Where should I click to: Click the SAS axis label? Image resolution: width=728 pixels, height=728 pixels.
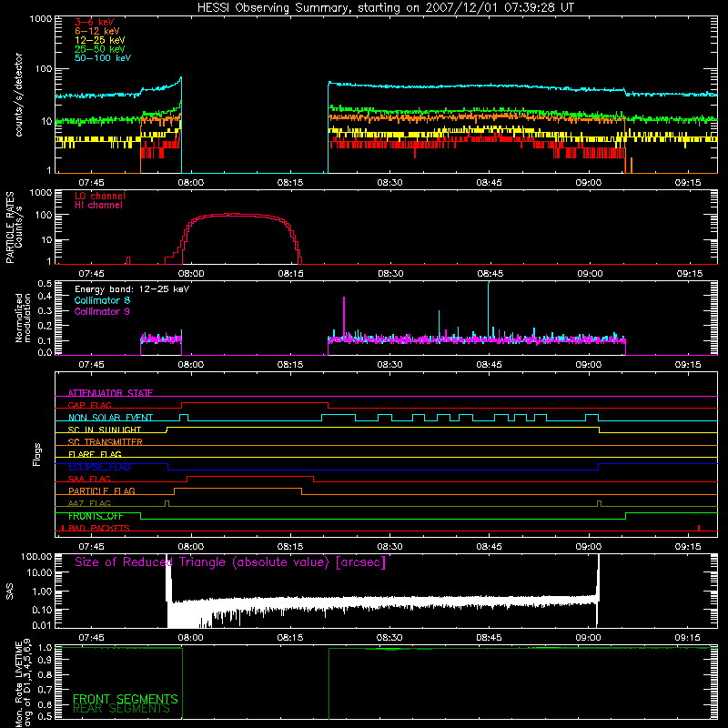pyautogui.click(x=10, y=591)
